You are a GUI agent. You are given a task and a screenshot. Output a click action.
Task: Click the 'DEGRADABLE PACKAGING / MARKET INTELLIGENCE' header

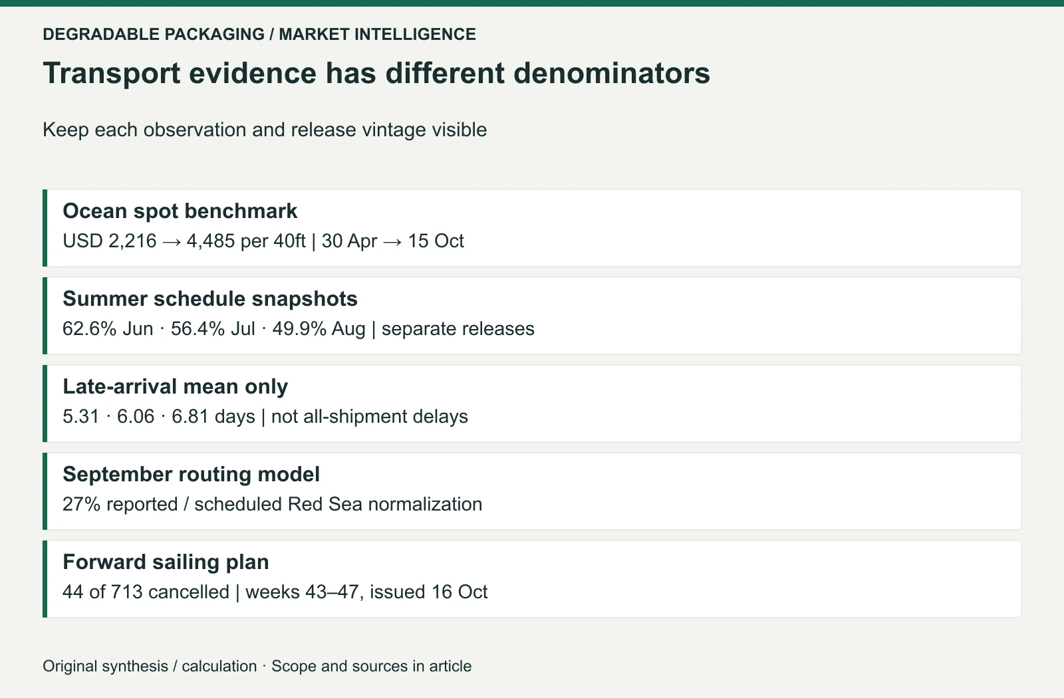[x=259, y=34]
